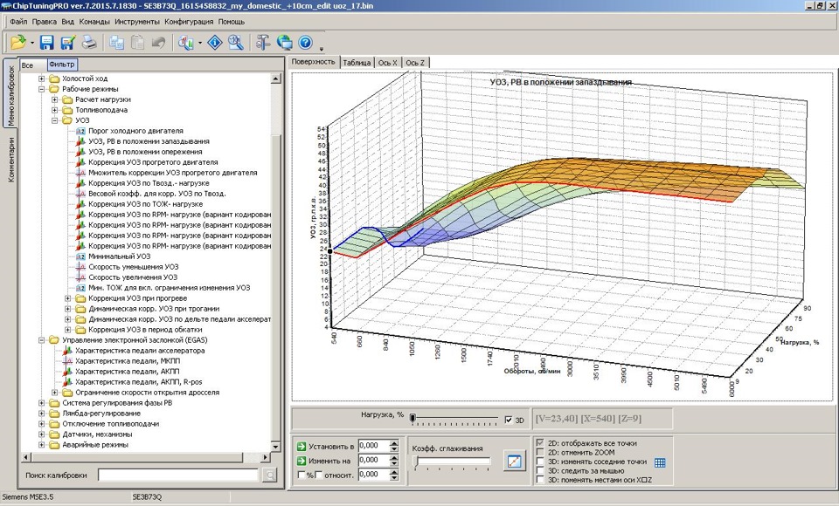This screenshot has width=839, height=506.
Task: Click the magnifier search icon in toolbar
Action: click(237, 42)
